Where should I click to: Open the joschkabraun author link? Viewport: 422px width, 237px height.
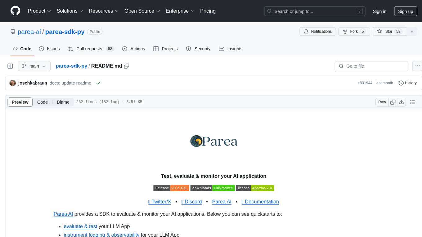(x=33, y=83)
